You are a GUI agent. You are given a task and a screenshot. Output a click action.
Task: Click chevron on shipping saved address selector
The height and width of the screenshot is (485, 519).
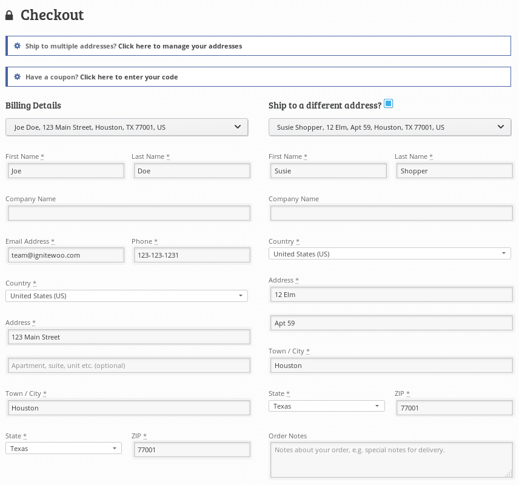point(501,127)
